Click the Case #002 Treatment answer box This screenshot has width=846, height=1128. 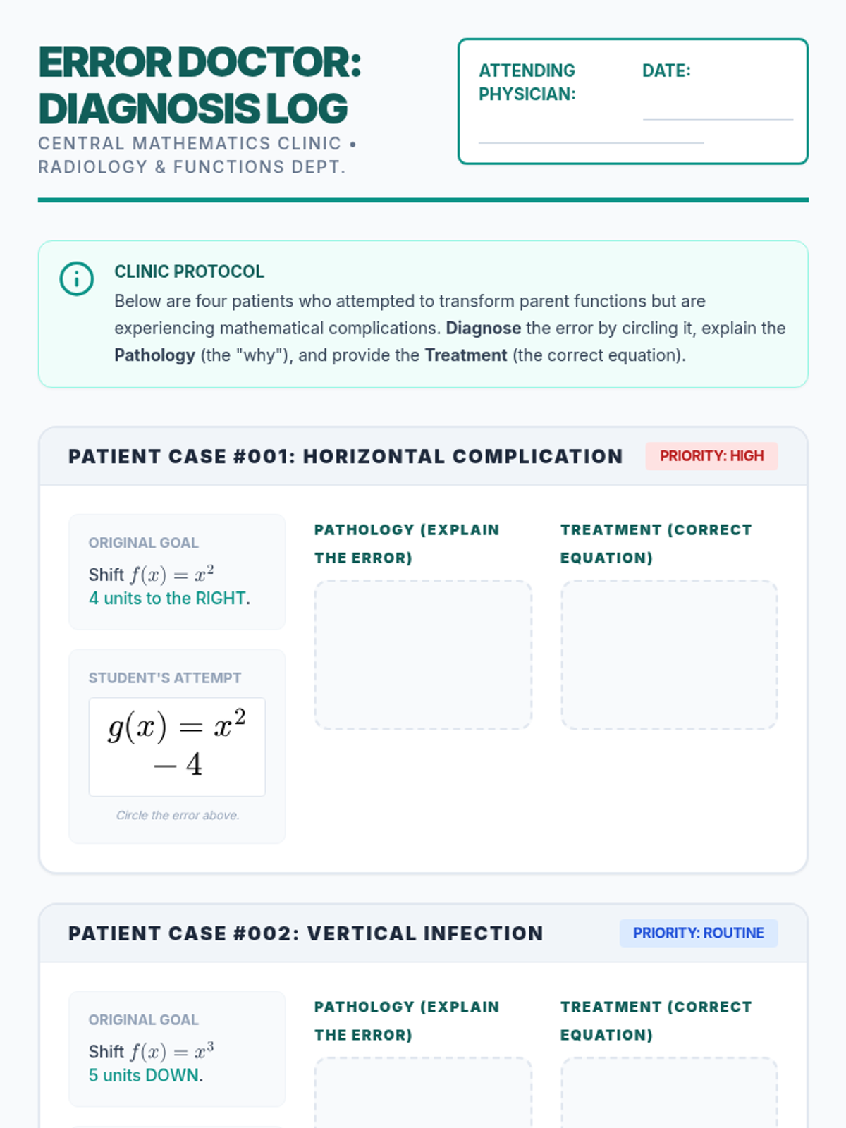point(669,1093)
